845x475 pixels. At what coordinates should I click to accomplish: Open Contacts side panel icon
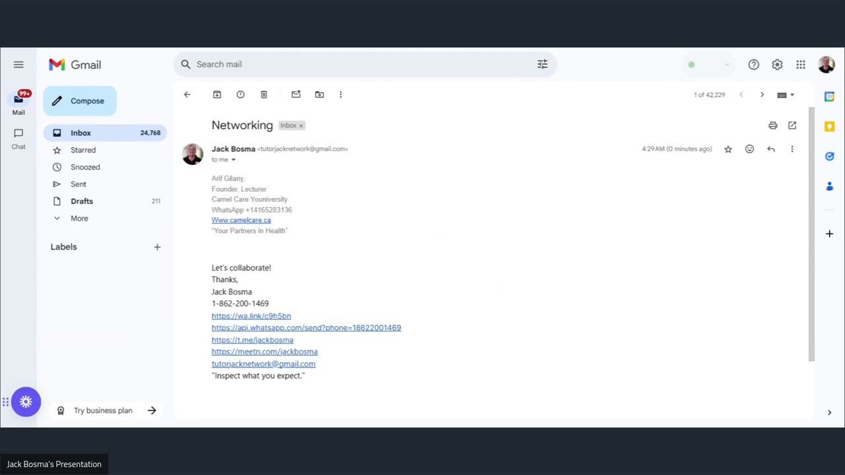coord(830,187)
